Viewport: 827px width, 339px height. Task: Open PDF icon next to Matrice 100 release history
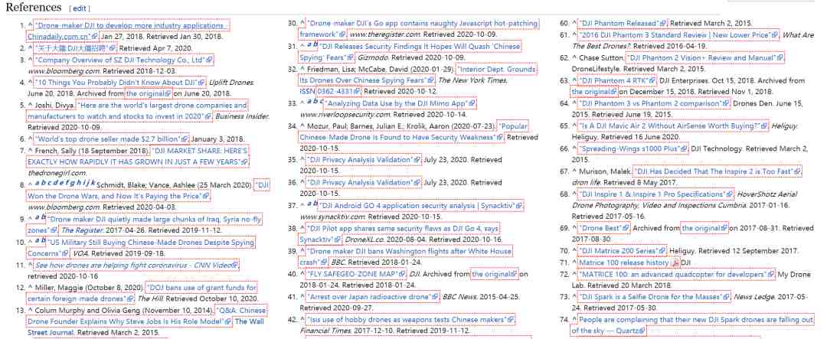675,262
